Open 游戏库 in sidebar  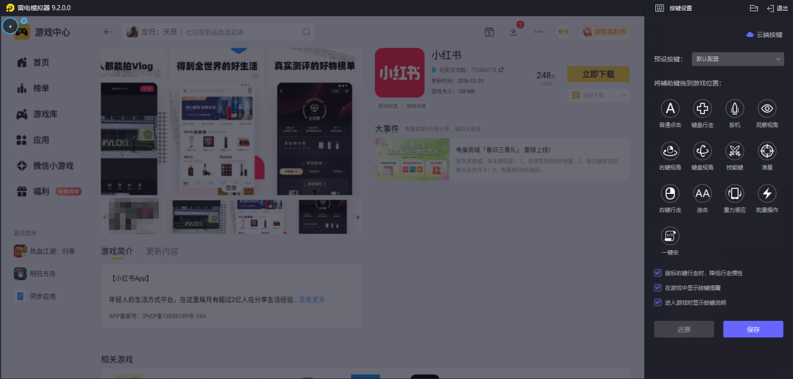[x=41, y=114]
